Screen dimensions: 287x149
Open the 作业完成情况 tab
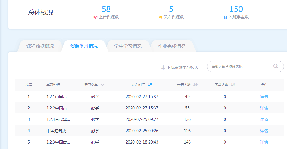172,46
